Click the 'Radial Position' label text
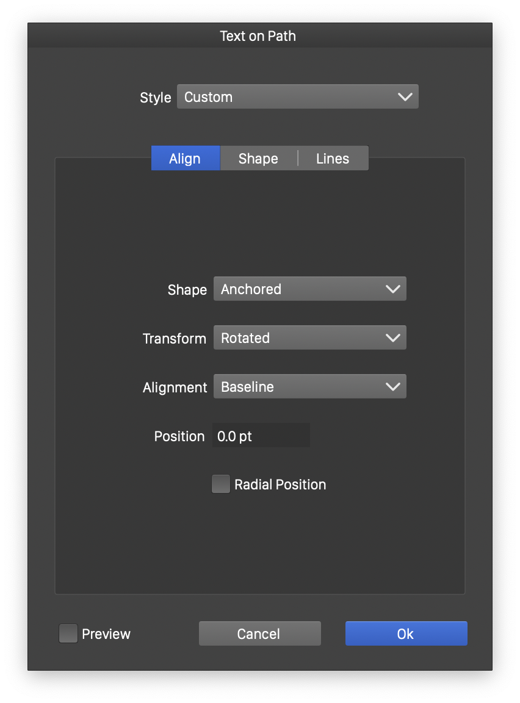520x703 pixels. point(280,485)
